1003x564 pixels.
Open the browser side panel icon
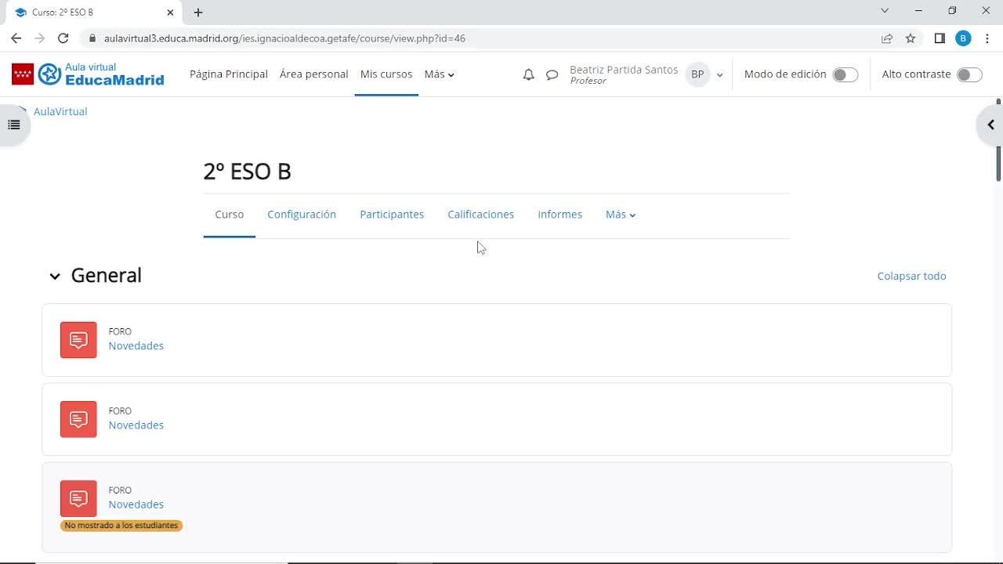[940, 38]
